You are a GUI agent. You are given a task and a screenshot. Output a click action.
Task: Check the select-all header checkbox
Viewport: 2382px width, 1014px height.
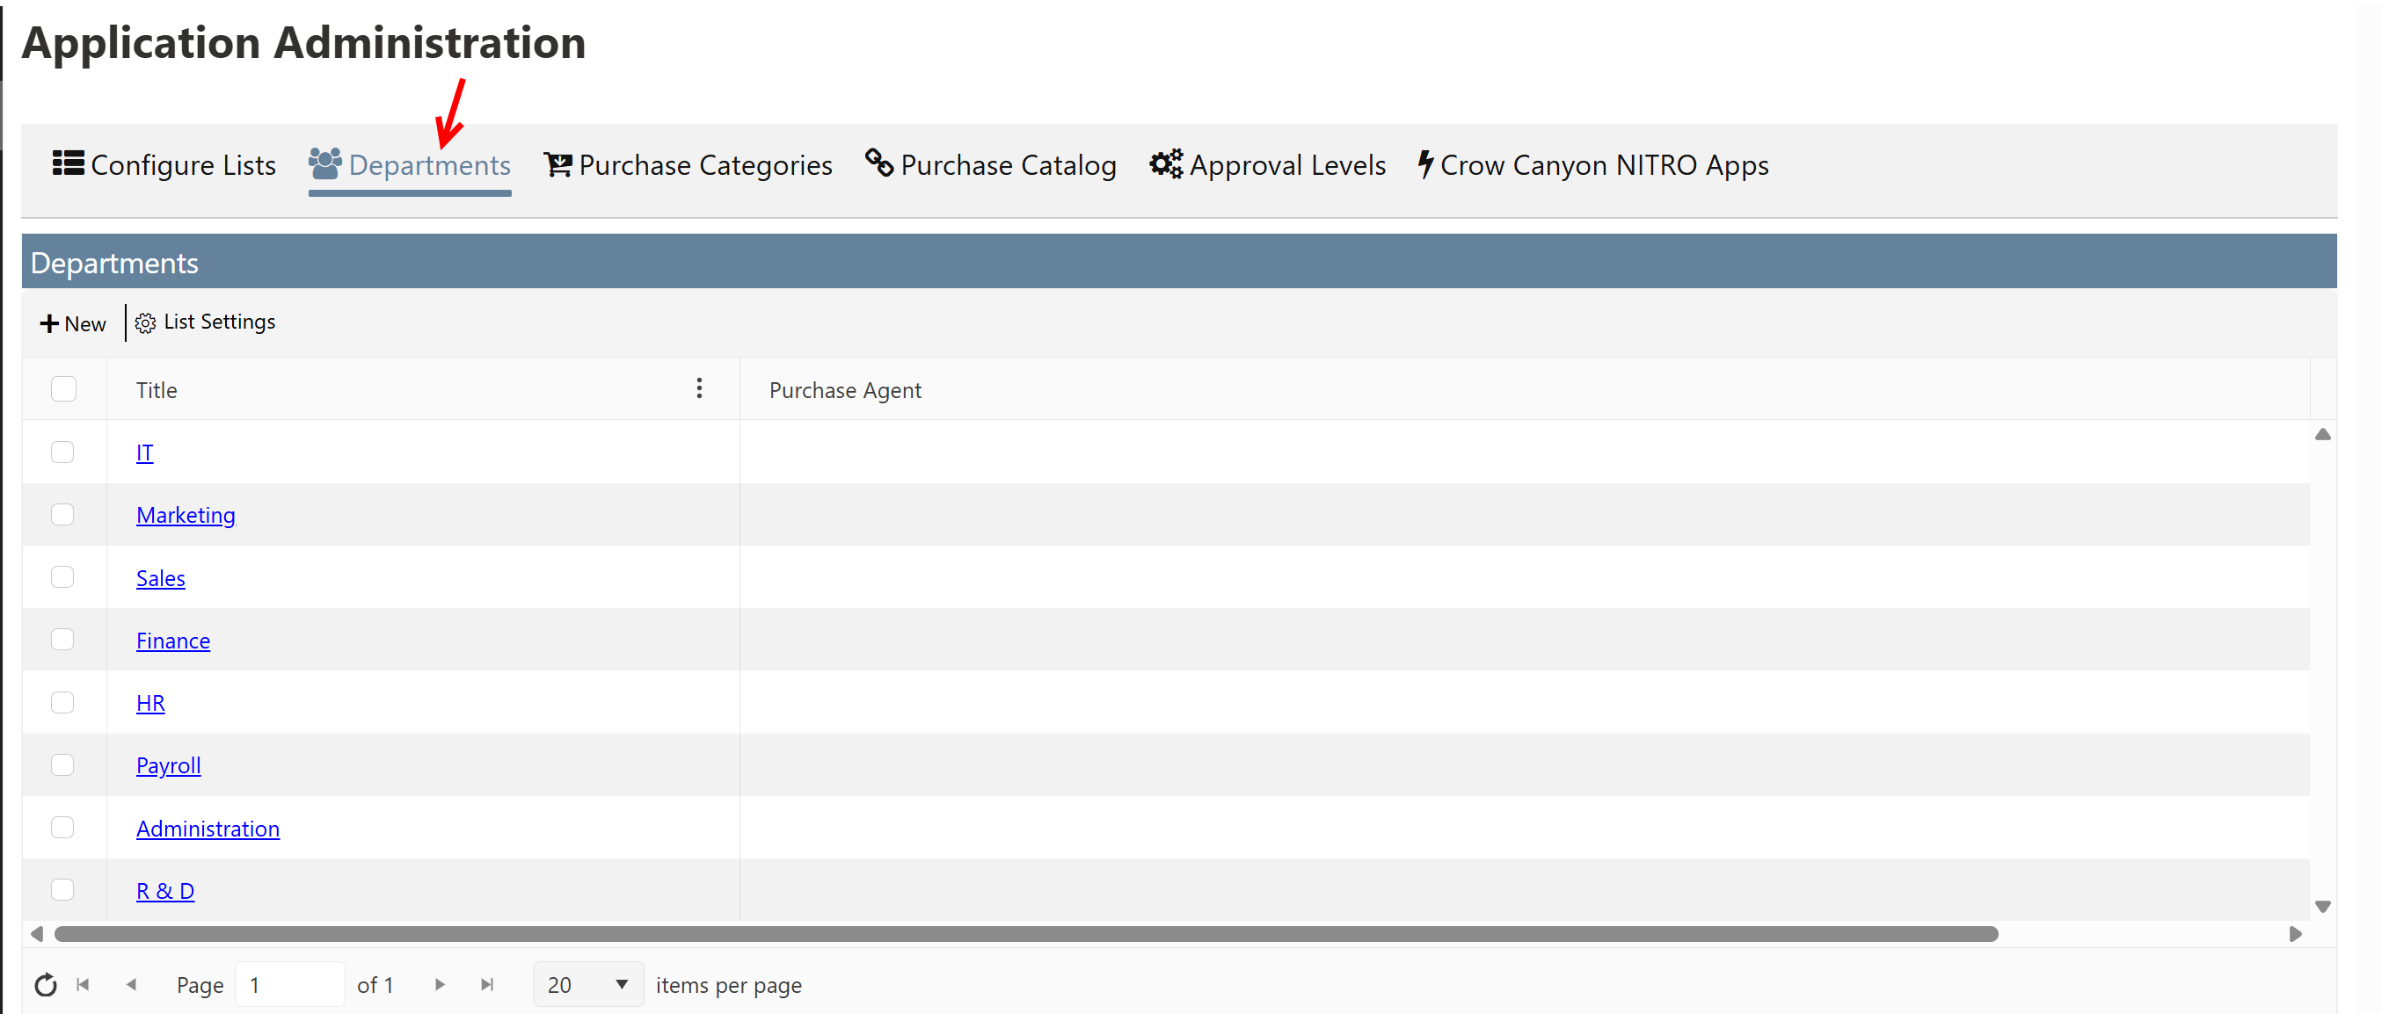[x=64, y=389]
